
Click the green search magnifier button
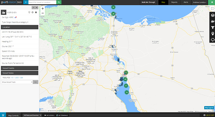coord(59,2)
